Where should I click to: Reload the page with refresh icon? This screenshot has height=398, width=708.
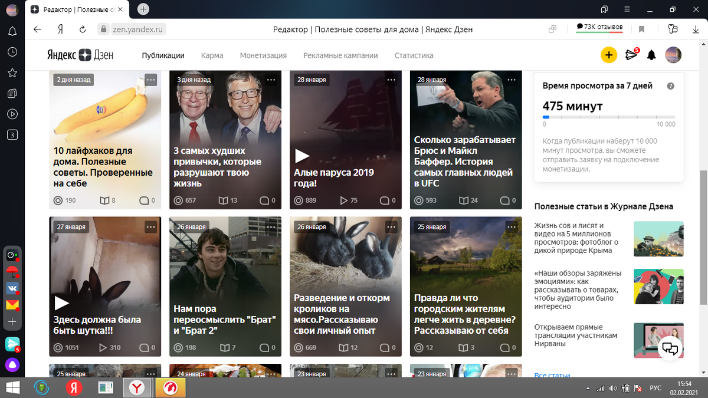tap(83, 29)
